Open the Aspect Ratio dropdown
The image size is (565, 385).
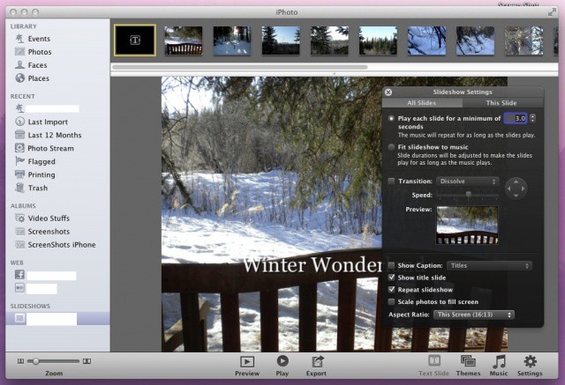tap(473, 315)
